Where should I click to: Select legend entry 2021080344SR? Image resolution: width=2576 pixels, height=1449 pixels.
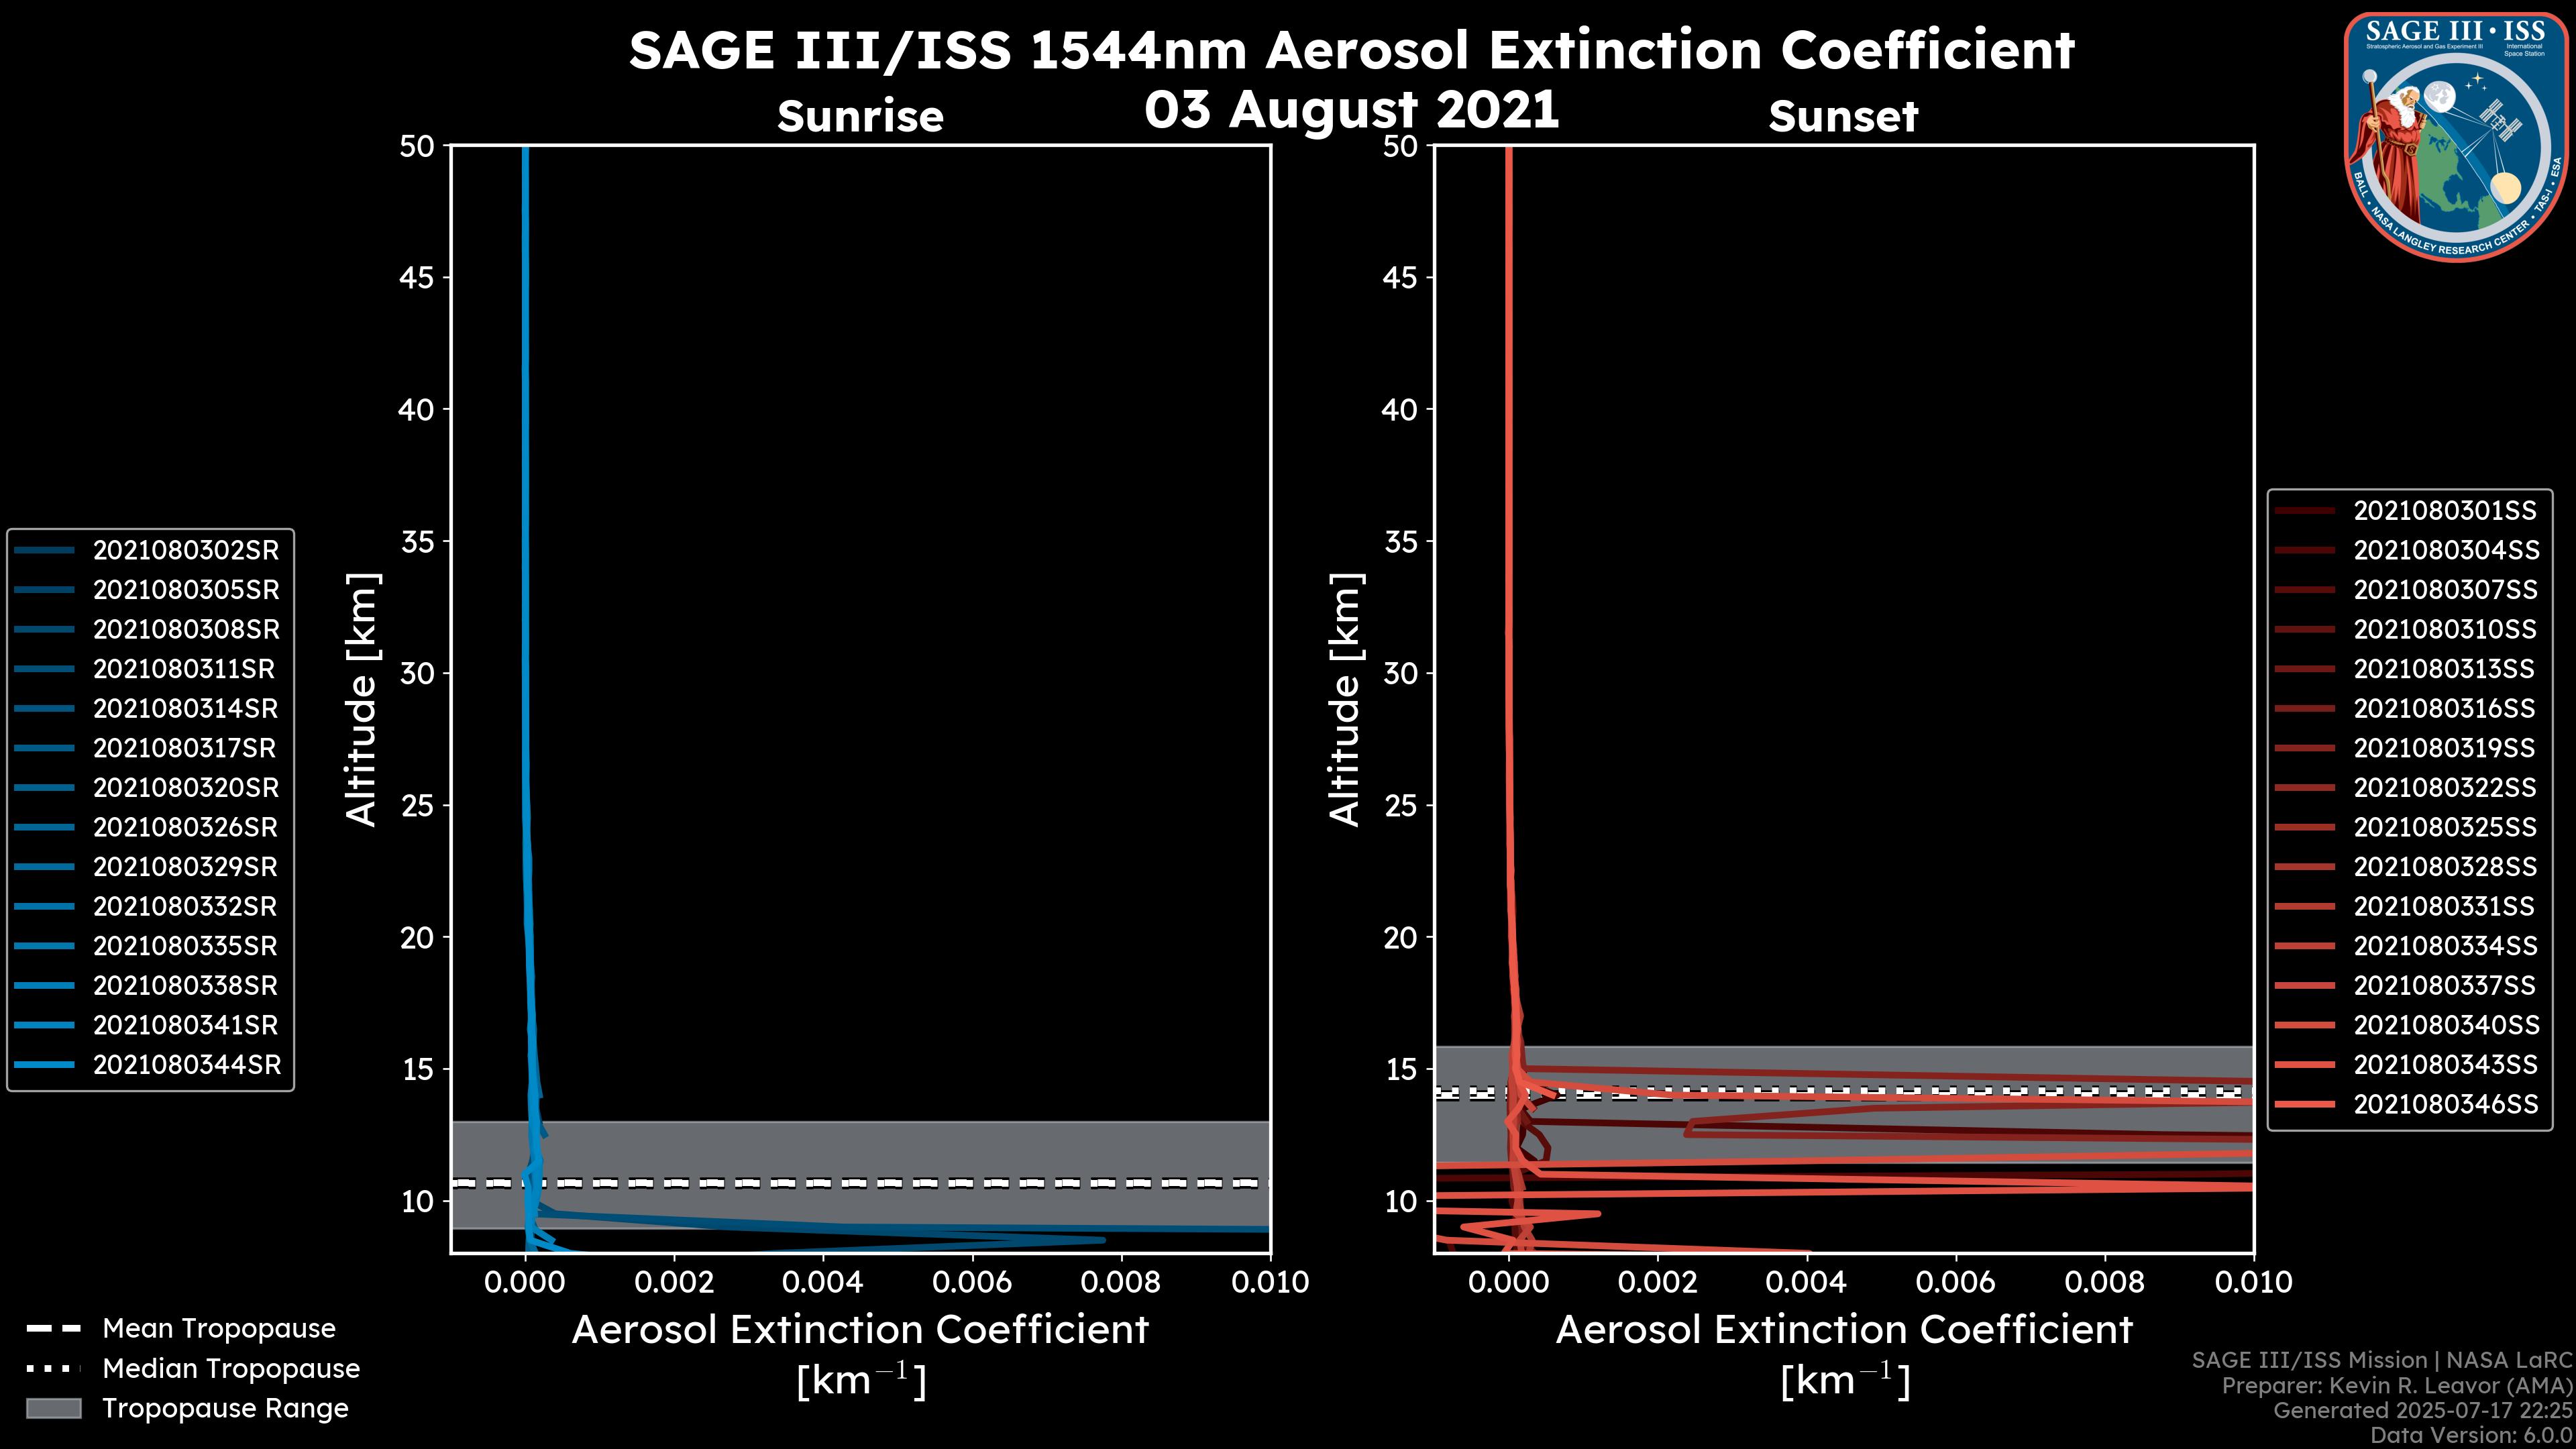tap(186, 1065)
